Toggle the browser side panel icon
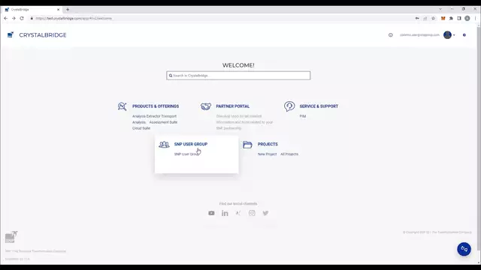 459,18
